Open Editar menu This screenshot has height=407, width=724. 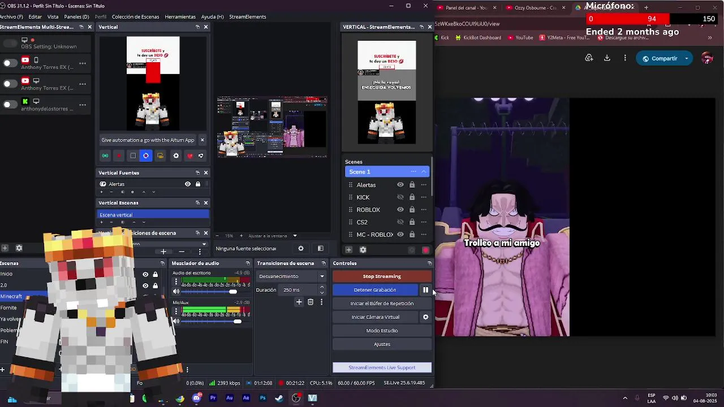click(35, 17)
